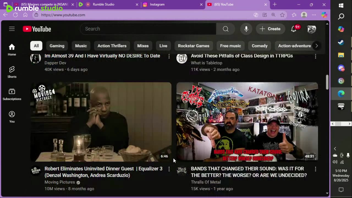Select the Action Thrillers chip
The height and width of the screenshot is (198, 352).
coord(112,46)
